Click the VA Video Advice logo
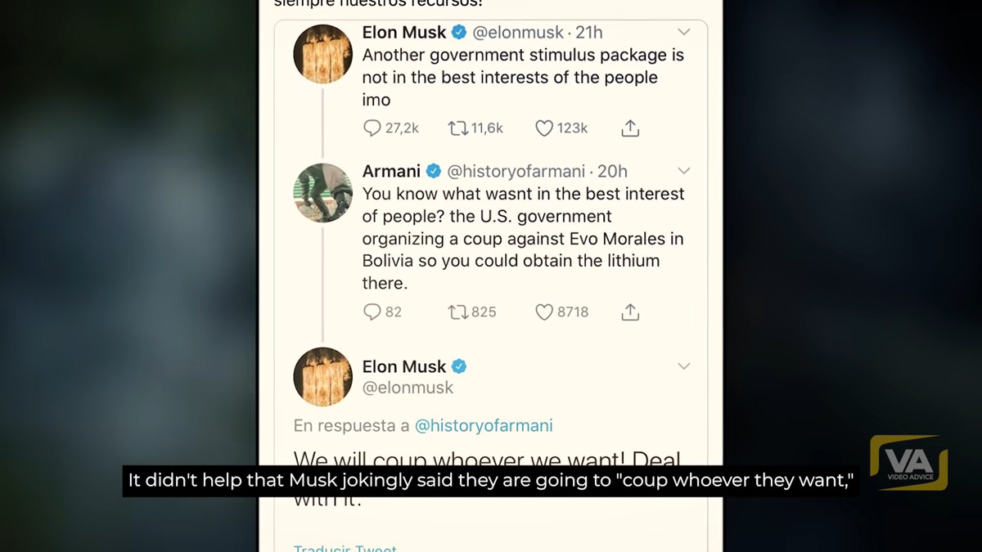 coord(908,463)
